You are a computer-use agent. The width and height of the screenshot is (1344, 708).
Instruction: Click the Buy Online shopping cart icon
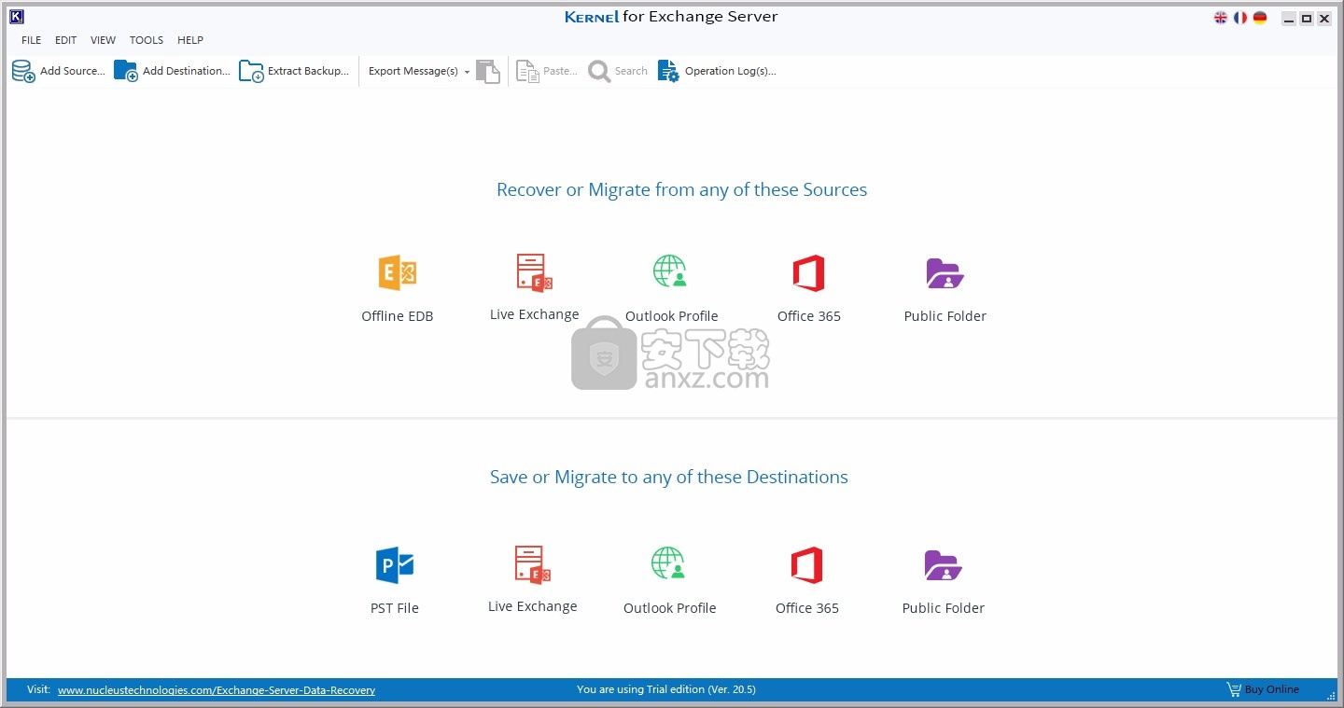click(x=1234, y=689)
